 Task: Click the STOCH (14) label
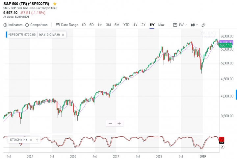click(18, 140)
